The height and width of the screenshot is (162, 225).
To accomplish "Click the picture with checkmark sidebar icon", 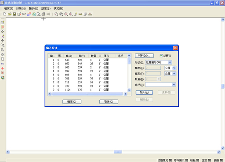I will coord(3,78).
